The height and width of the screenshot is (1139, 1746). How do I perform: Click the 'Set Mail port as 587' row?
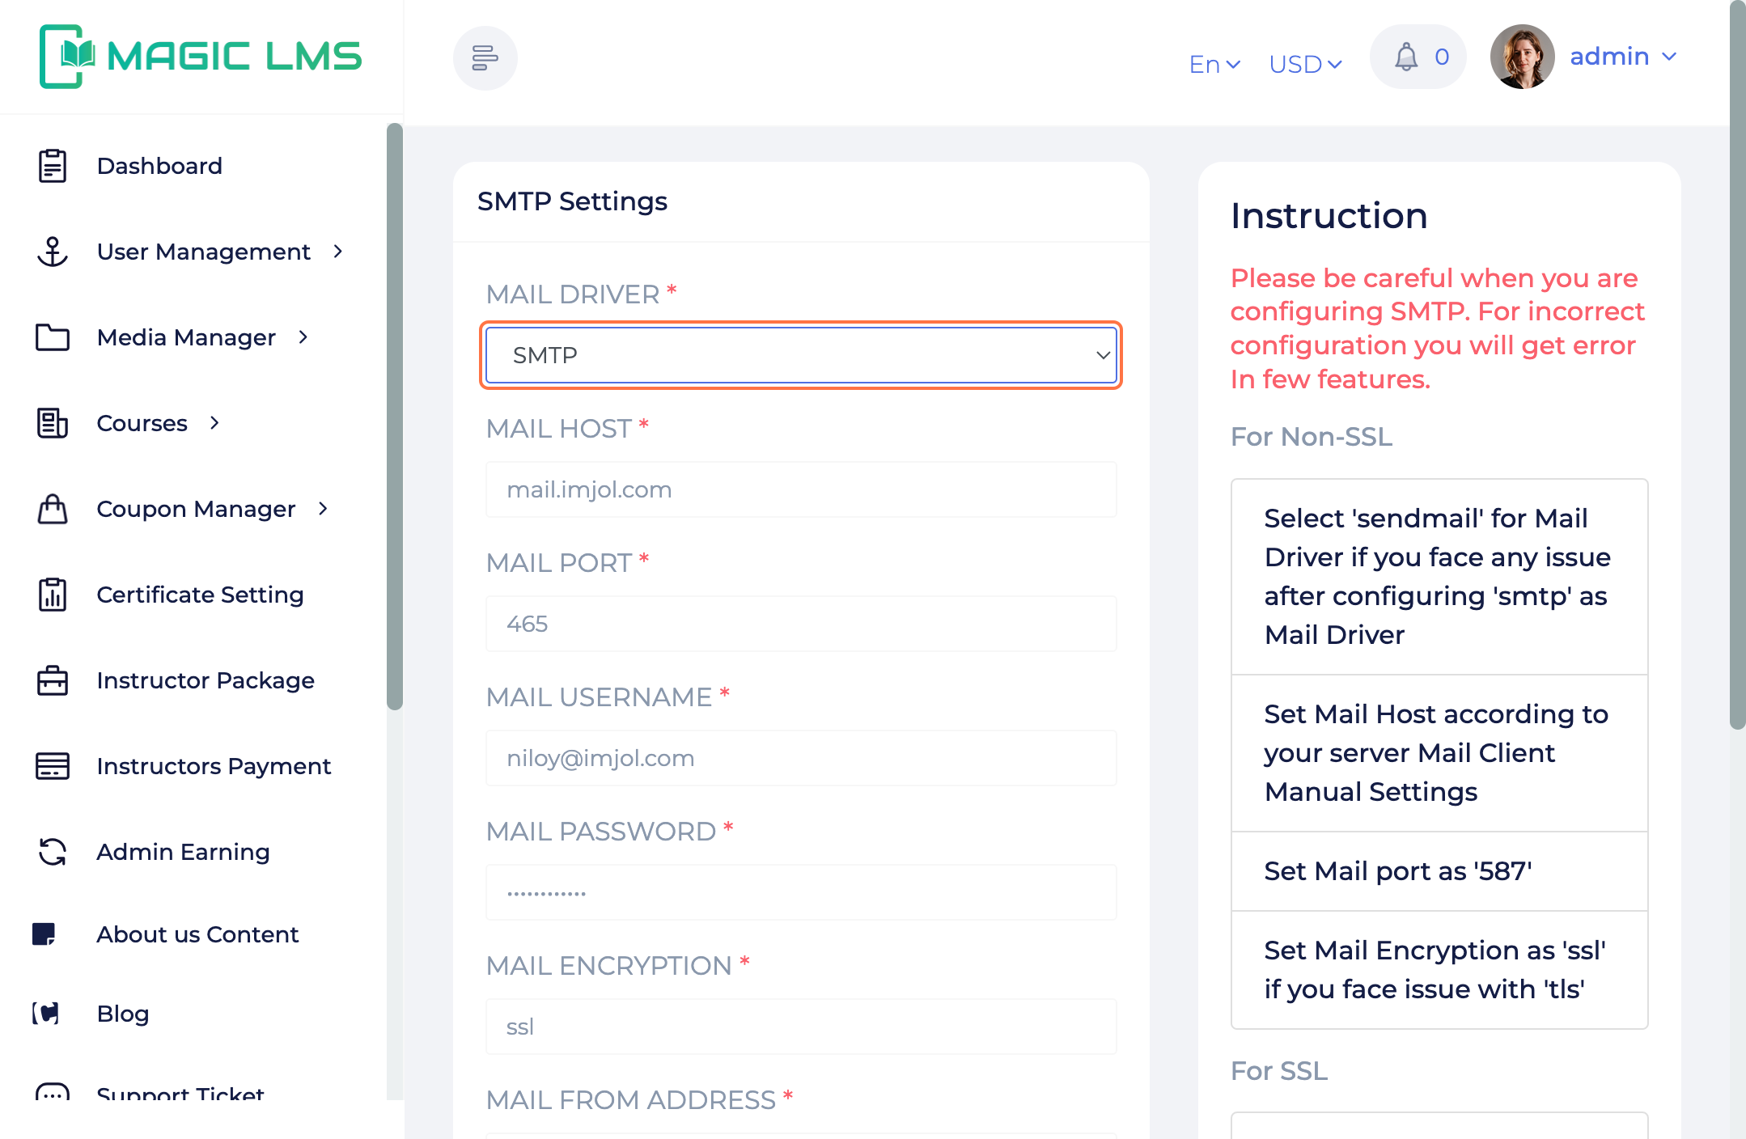(1439, 871)
